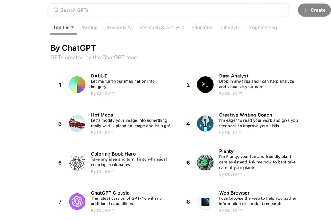Click 'By ChatGPT' under Web Browser
The image size is (331, 221).
point(231,210)
